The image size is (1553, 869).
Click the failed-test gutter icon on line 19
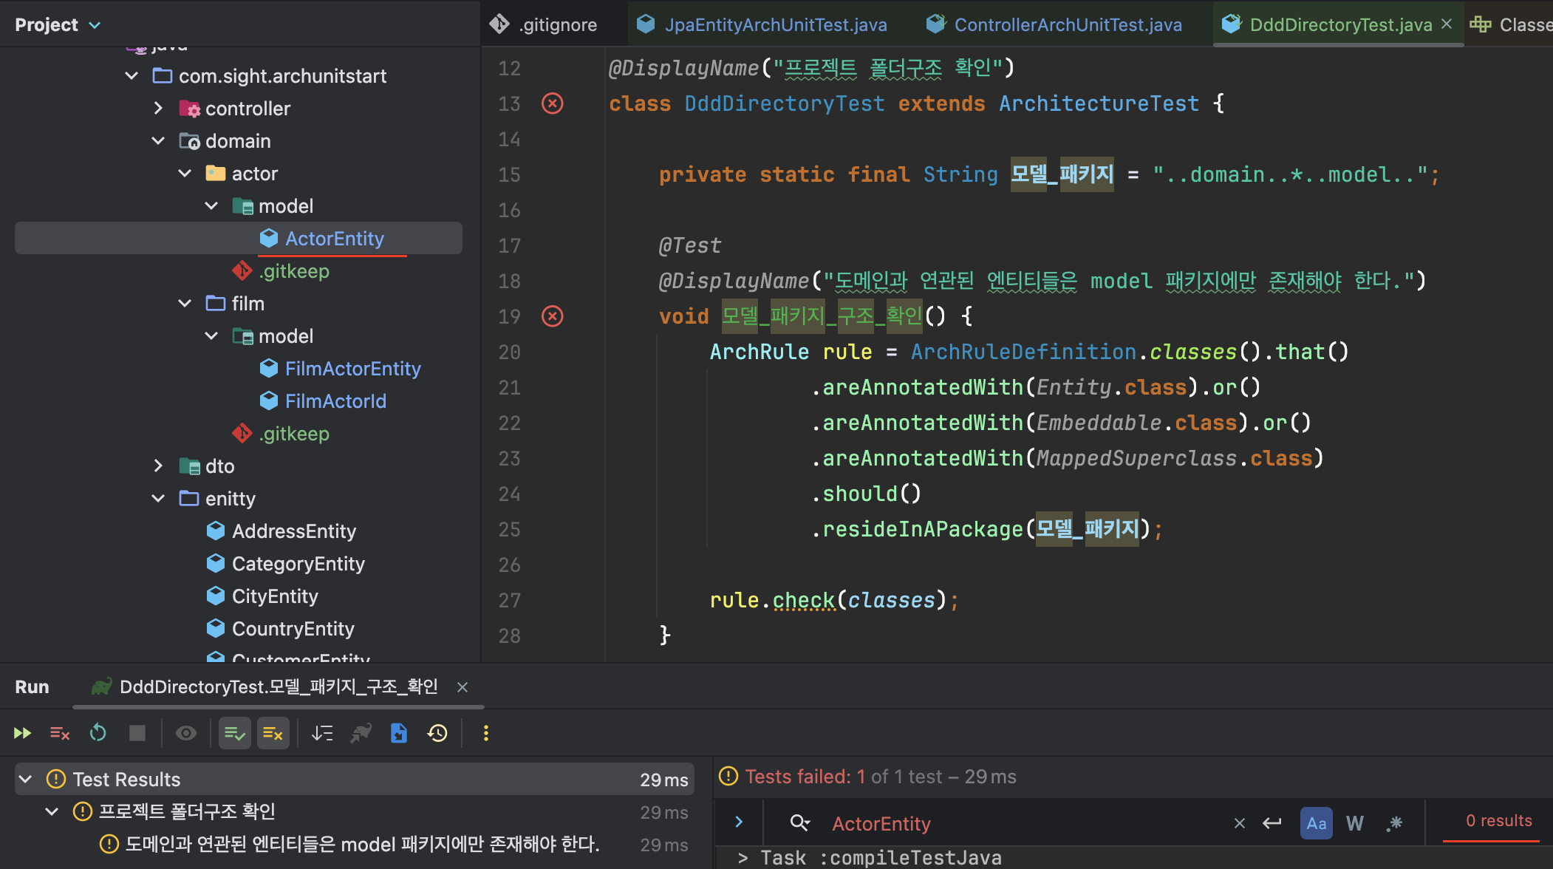pyautogui.click(x=553, y=316)
